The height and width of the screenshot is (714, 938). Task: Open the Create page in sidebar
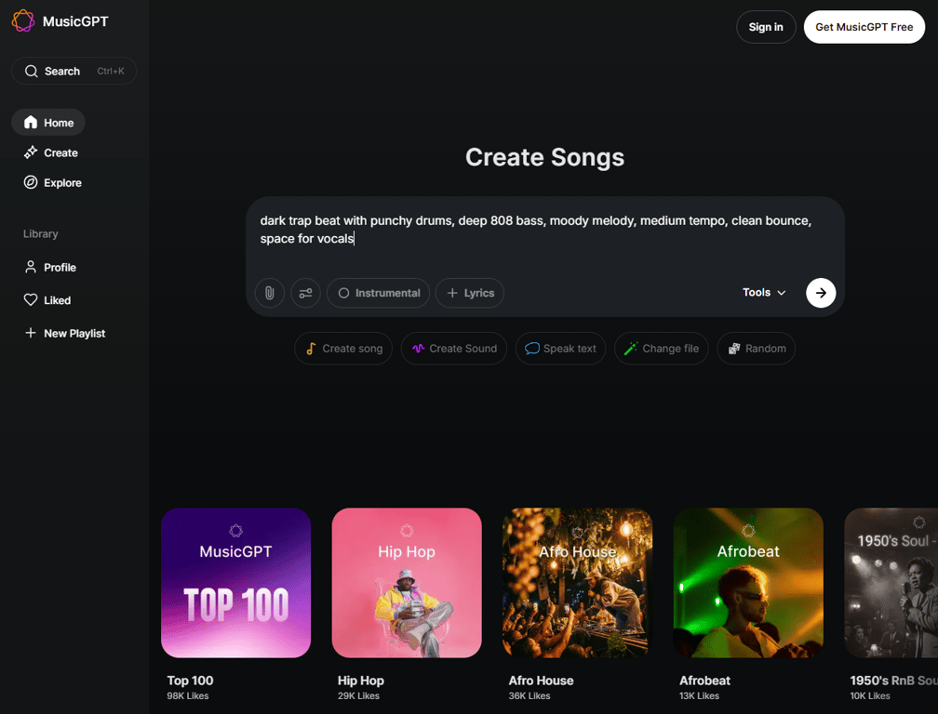tap(51, 152)
